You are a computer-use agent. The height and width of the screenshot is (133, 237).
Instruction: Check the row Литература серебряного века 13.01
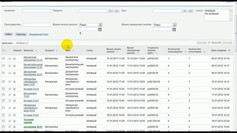3,82
